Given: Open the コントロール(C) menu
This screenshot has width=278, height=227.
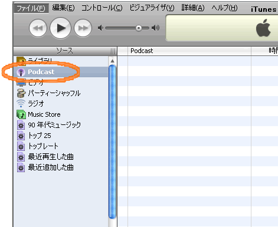Looking at the screenshot, I should point(102,8).
